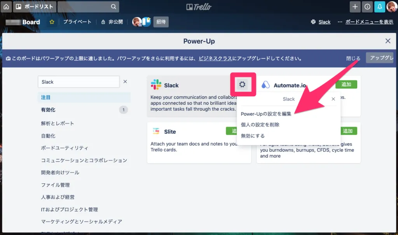Click the Automate.io title
This screenshot has height=235, width=398.
[x=290, y=85]
